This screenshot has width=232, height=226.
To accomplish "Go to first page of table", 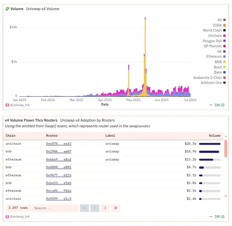I will (x=84, y=208).
